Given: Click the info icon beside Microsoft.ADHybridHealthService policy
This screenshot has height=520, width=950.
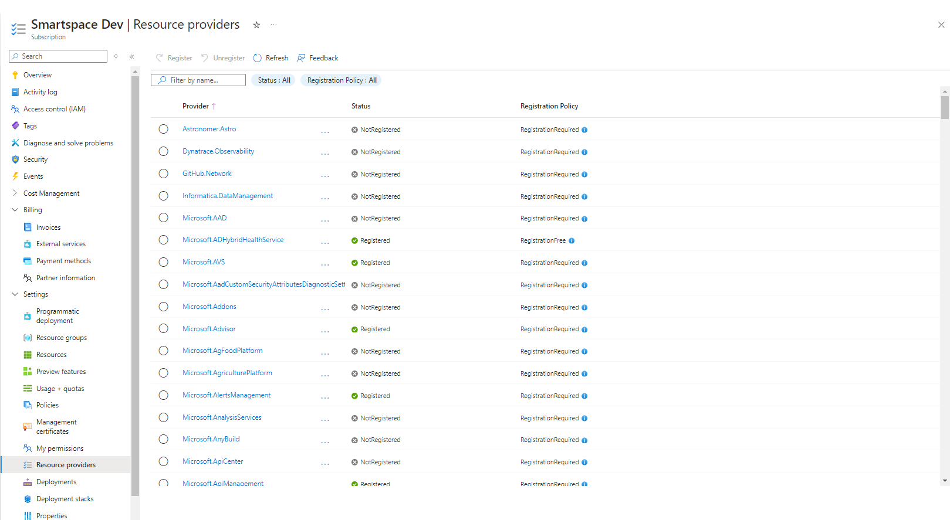Looking at the screenshot, I should click(572, 241).
